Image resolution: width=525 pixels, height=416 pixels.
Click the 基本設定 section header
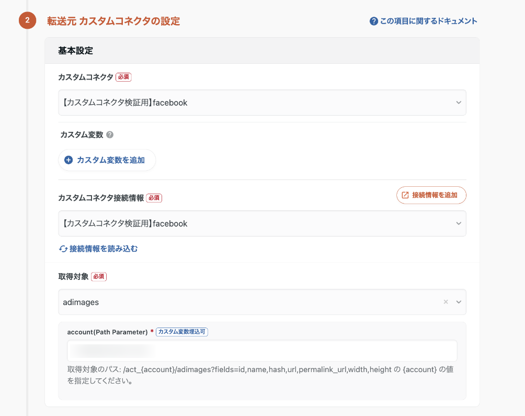76,51
